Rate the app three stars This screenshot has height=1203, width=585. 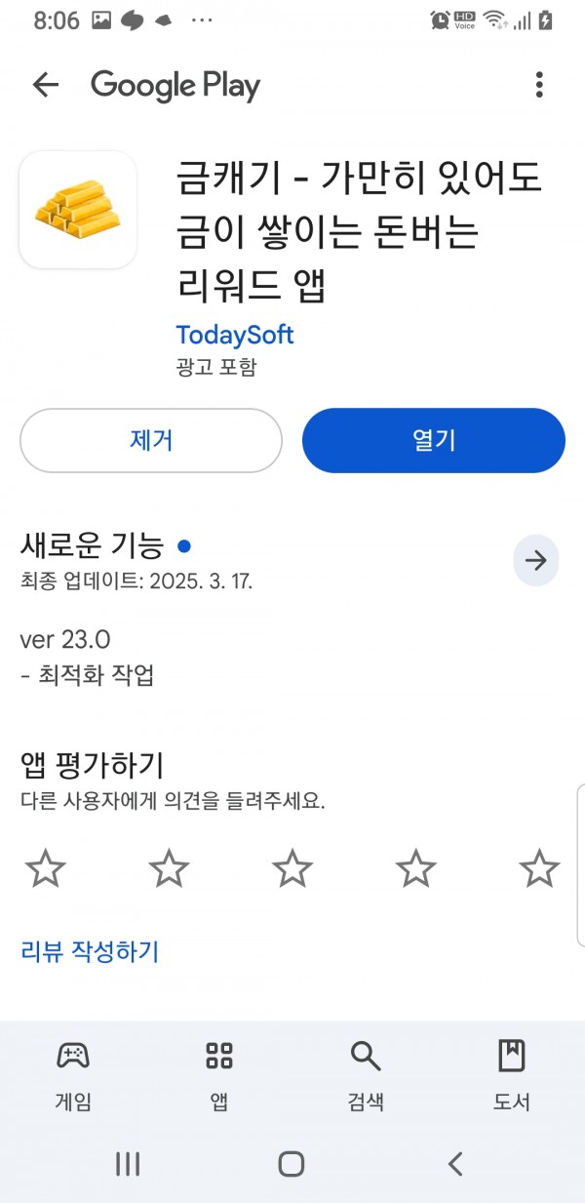(292, 867)
